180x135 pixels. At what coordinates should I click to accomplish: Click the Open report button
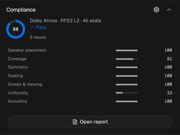90,122
